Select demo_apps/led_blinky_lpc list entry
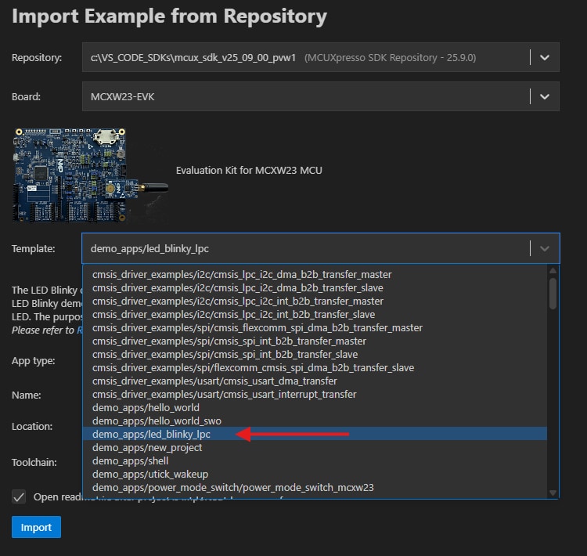 point(151,434)
